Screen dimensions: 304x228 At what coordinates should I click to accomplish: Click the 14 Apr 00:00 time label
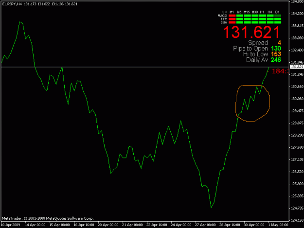pos(36,225)
